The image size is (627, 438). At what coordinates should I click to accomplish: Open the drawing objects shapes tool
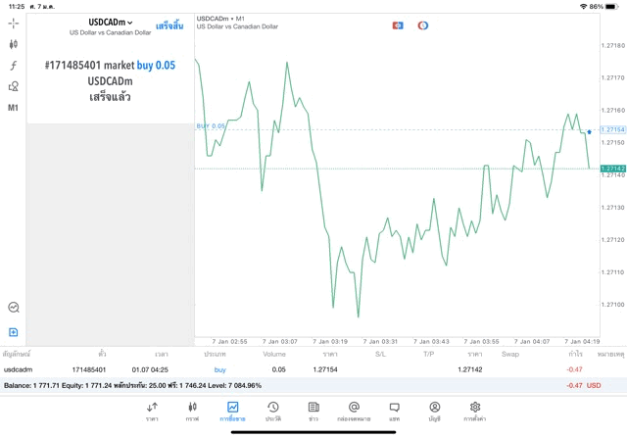[x=13, y=86]
